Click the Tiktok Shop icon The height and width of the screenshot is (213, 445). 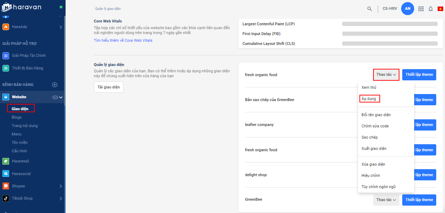point(6,198)
